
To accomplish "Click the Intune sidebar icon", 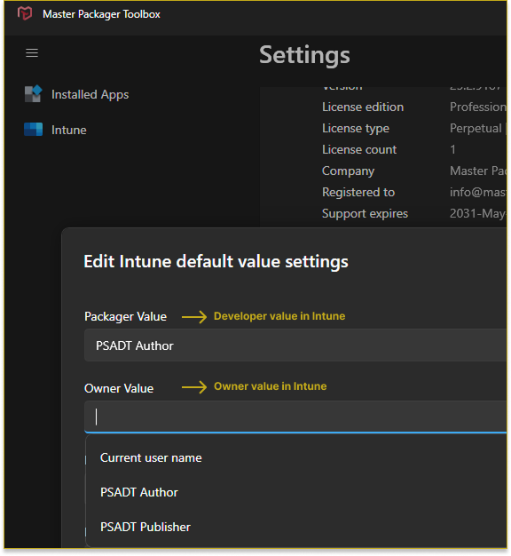I will pos(34,130).
